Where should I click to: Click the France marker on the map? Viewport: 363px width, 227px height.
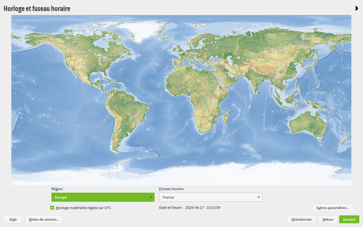point(183,54)
